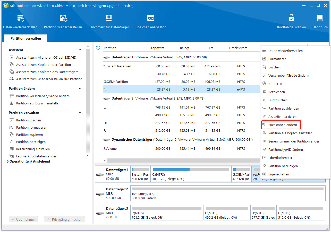Click the Übernehmen button
Screen dimensions: 331x232
[23, 220]
